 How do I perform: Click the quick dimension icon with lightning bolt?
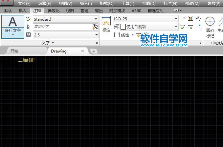[138, 34]
